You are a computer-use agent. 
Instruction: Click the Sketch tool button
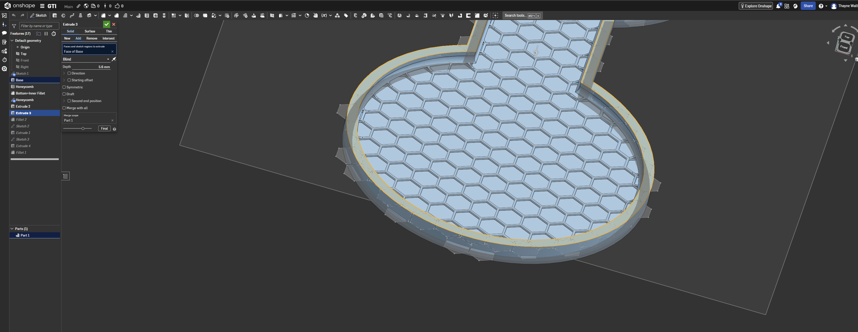38,15
